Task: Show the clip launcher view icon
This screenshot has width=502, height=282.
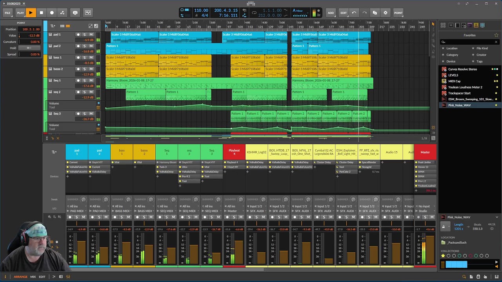Action: coord(62,26)
